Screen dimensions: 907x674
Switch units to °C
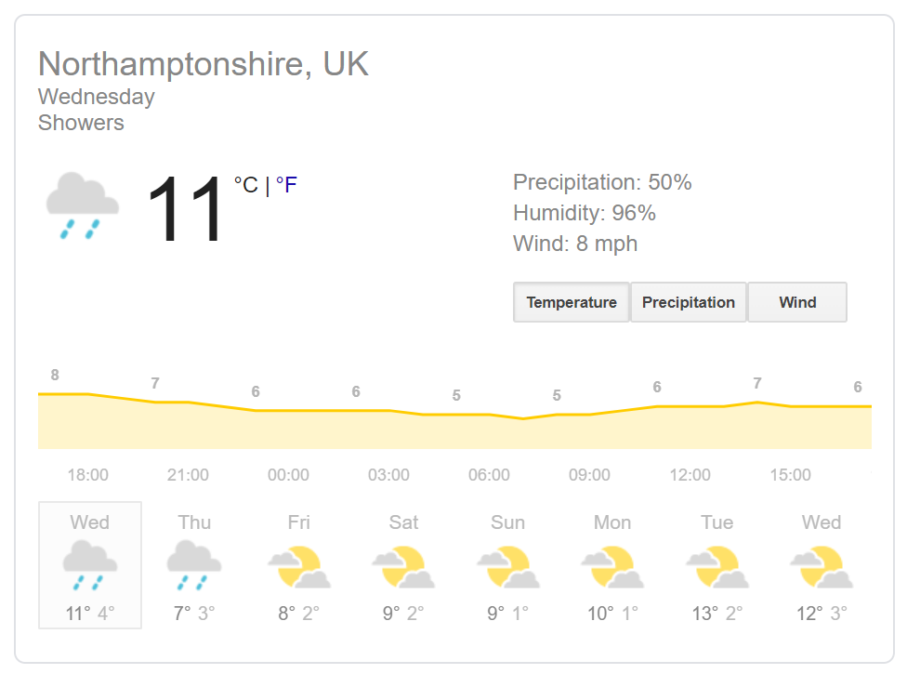pos(245,185)
